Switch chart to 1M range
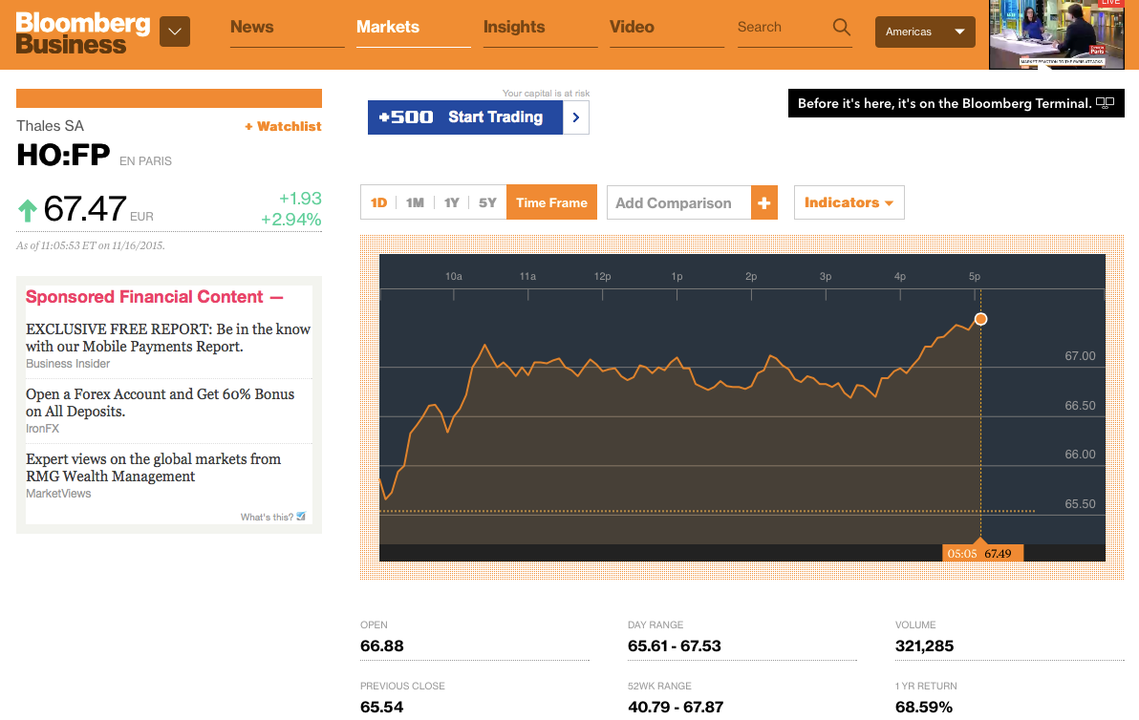This screenshot has height=720, width=1139. (x=415, y=202)
